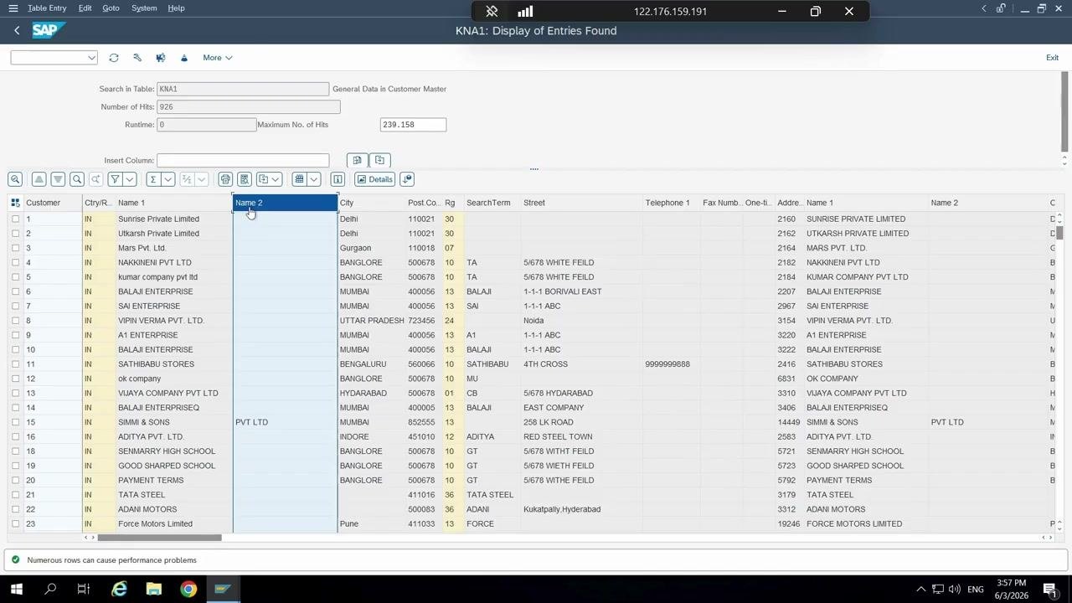Refresh the table entries

click(114, 58)
